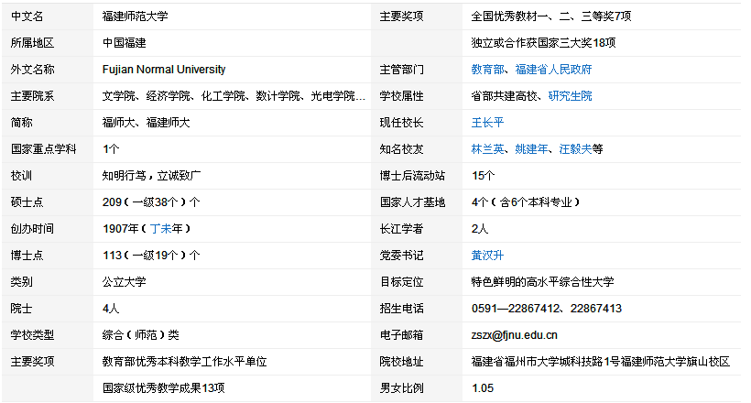Screen dimensions: 751x403
Task: Click the 院士 label
Action: tap(22, 309)
